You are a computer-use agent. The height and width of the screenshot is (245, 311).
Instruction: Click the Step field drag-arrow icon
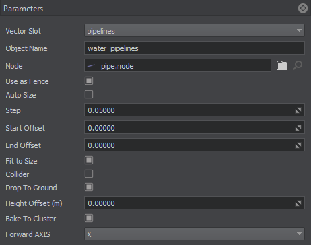coord(298,110)
